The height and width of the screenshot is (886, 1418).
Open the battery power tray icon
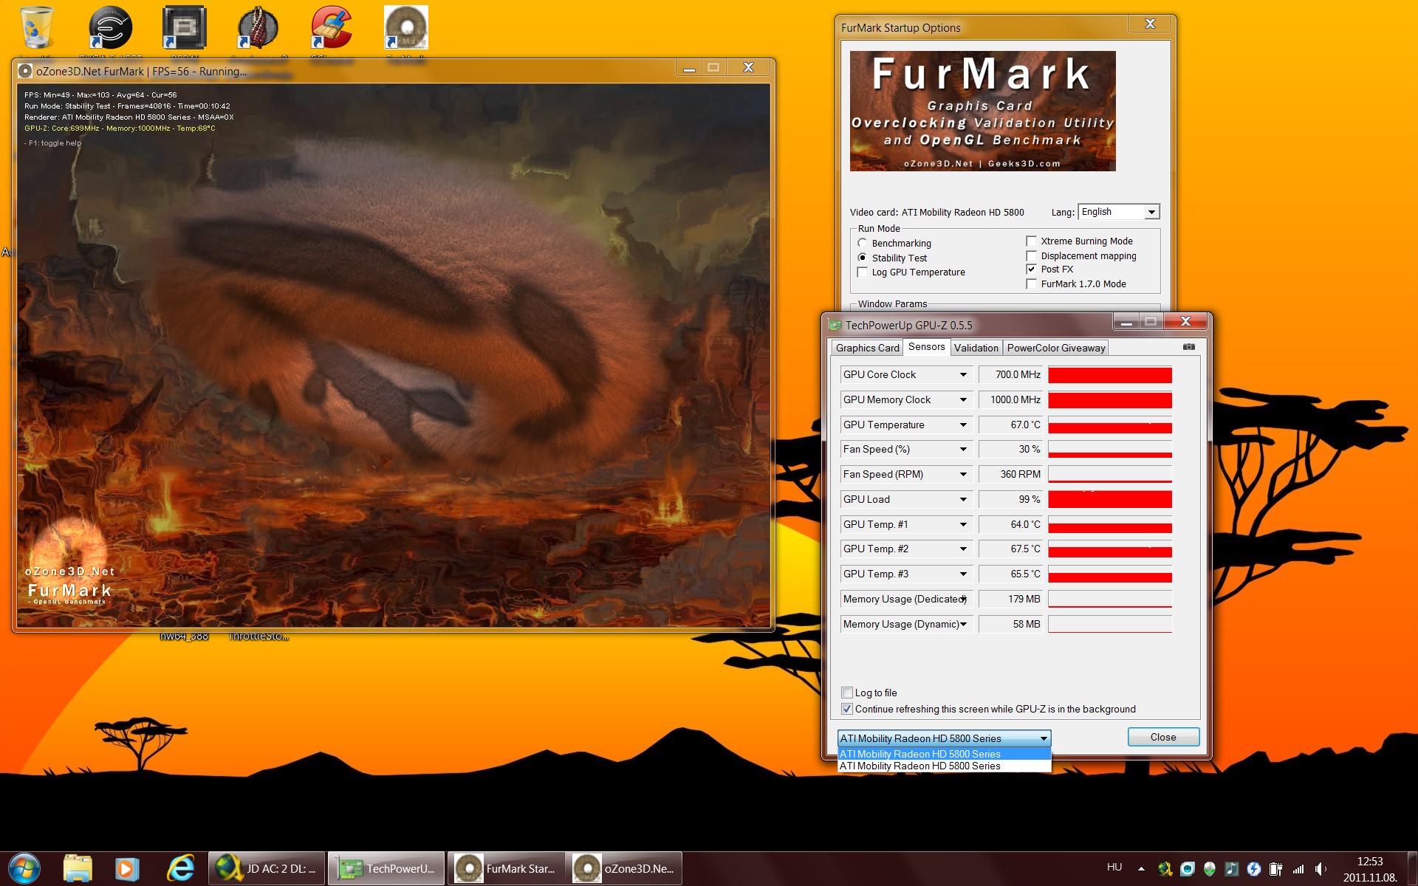(x=1275, y=869)
